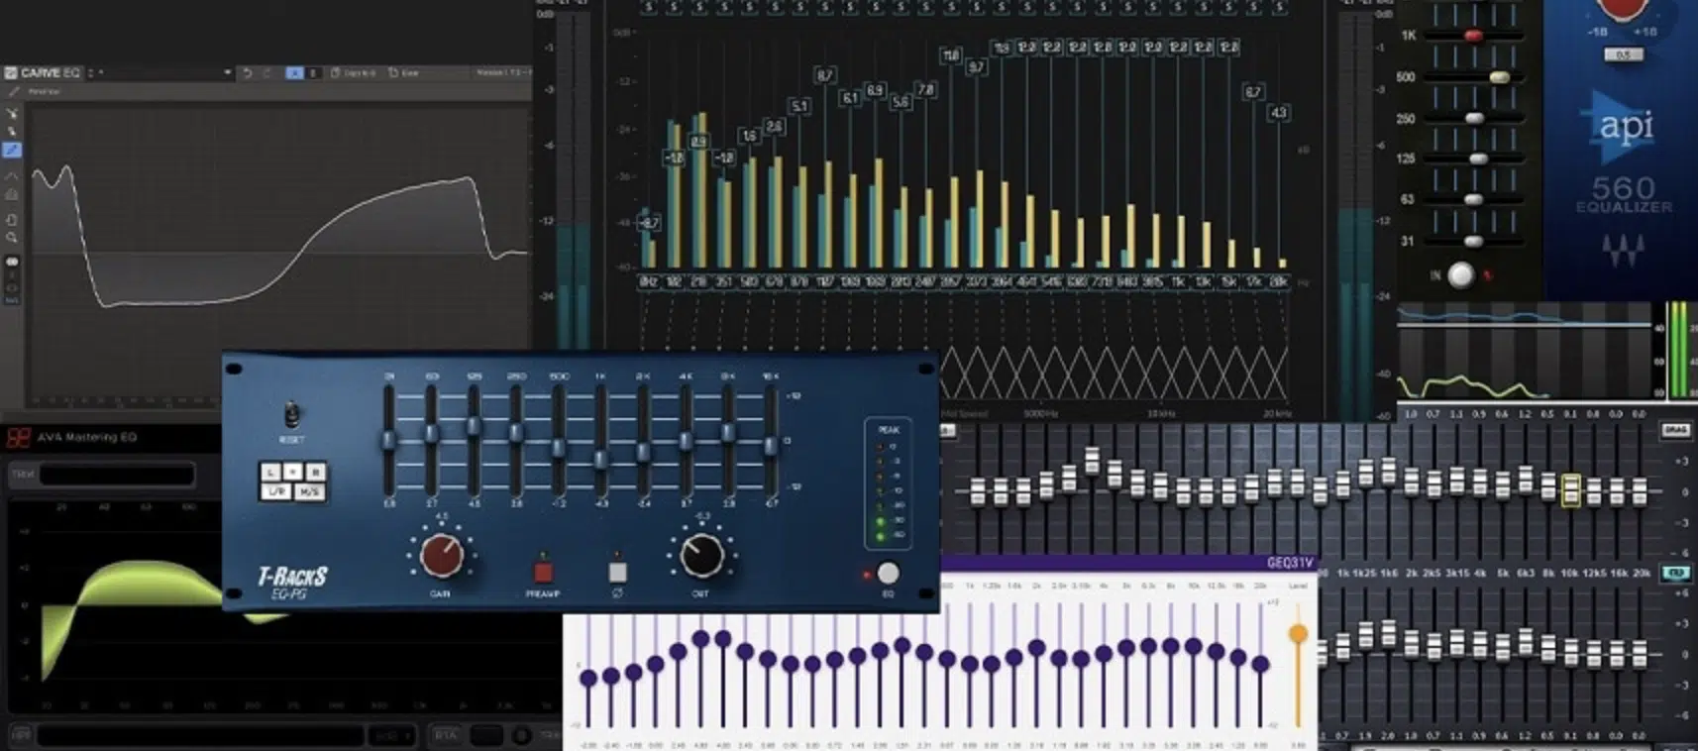Open the Carve EQ preset dropdown arrow

coord(228,72)
